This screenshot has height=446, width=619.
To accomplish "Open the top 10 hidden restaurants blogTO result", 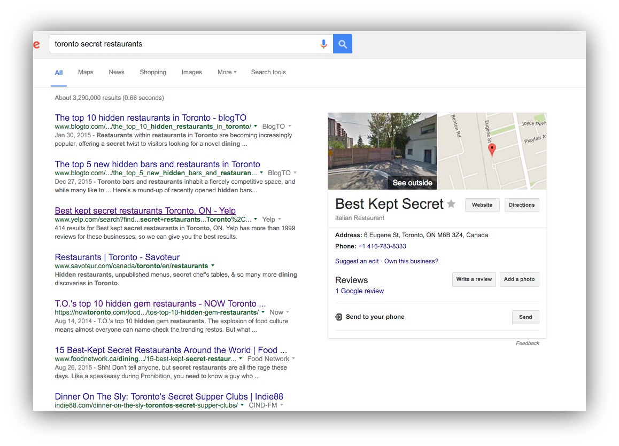I will 150,118.
